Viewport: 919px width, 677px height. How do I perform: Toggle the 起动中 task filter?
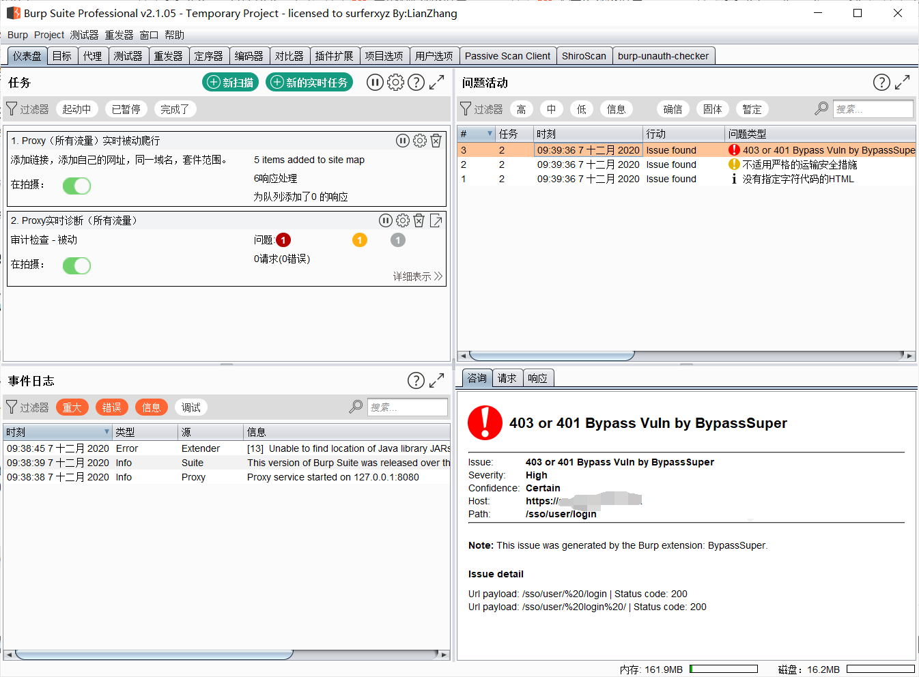(x=76, y=109)
